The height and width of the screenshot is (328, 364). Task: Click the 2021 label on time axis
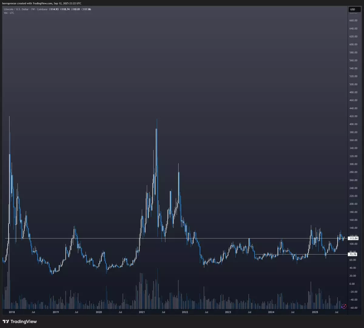[142, 312]
